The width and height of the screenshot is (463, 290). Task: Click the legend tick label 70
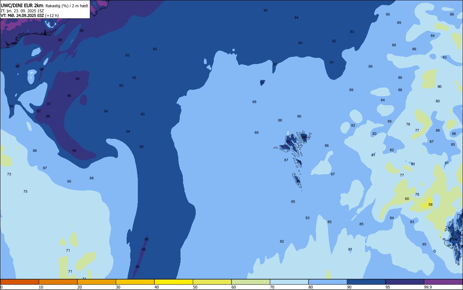point(272,287)
